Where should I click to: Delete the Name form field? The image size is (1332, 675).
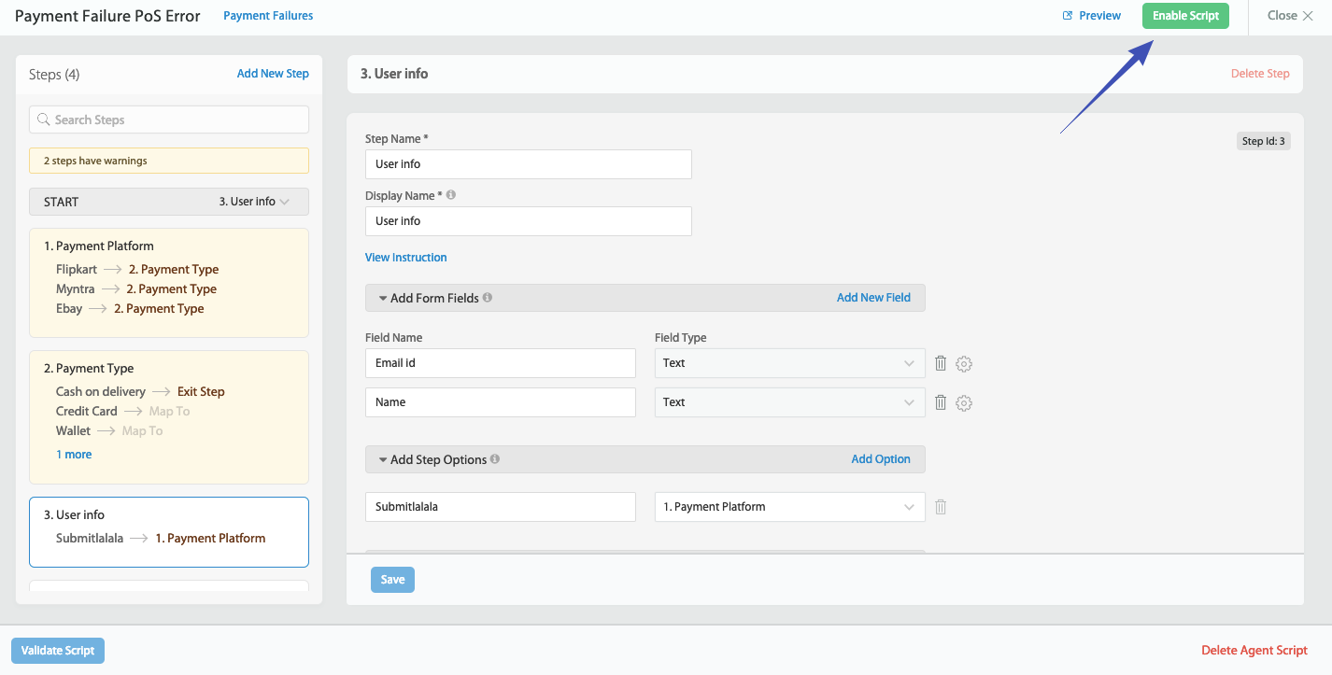click(x=941, y=402)
